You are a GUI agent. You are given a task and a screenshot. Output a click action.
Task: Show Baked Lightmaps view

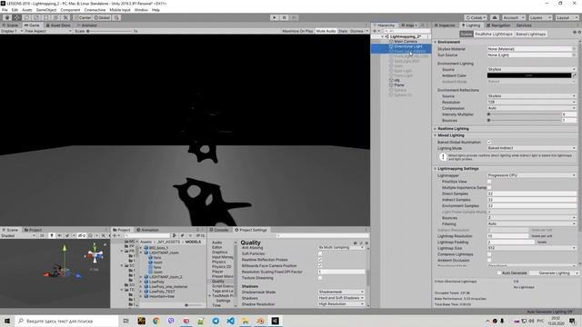pyautogui.click(x=531, y=34)
